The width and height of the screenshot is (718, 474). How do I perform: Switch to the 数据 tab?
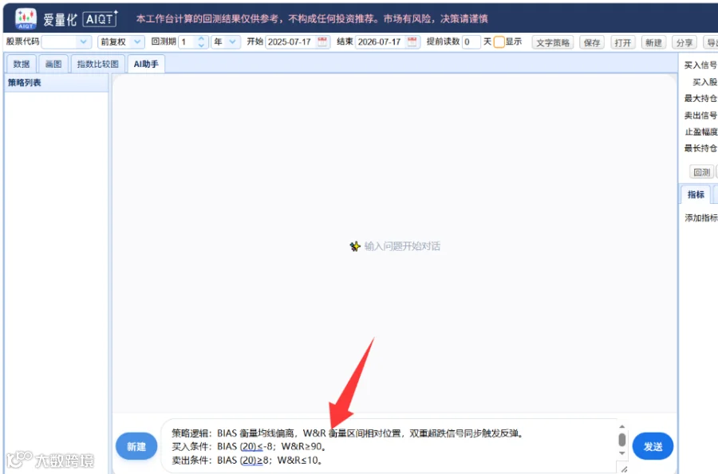click(21, 64)
